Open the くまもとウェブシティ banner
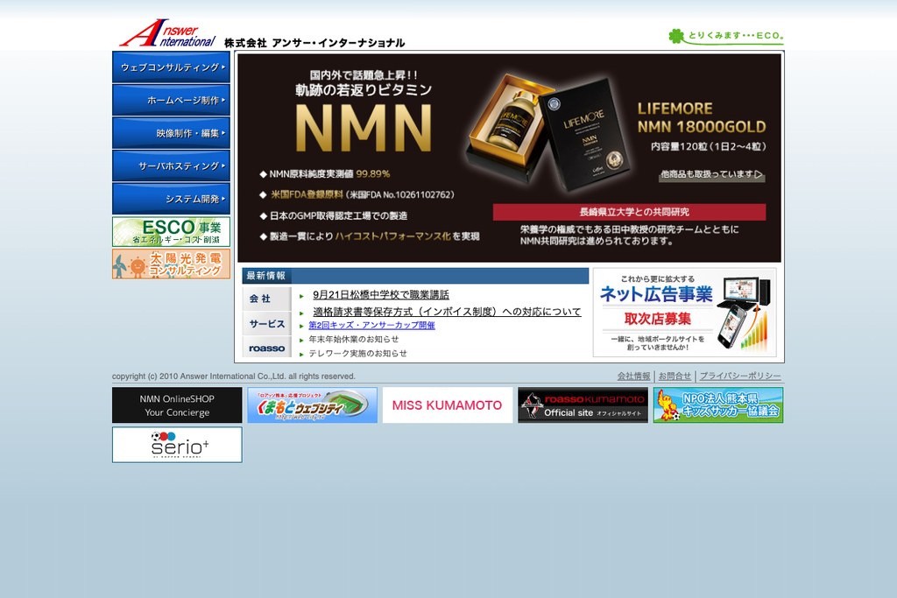 point(313,405)
